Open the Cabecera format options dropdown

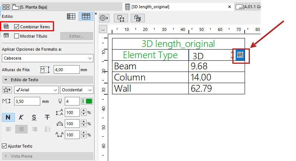pos(47,58)
